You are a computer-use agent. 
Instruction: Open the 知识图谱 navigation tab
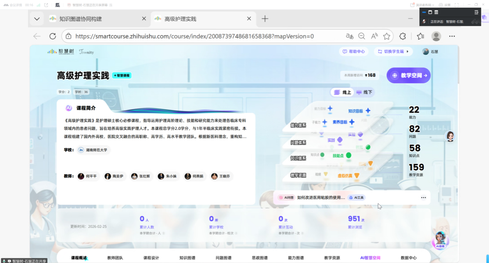coord(187,258)
